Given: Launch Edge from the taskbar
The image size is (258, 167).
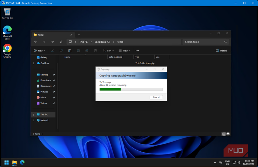Looking at the screenshot, I should pyautogui.click(x=23, y=162).
